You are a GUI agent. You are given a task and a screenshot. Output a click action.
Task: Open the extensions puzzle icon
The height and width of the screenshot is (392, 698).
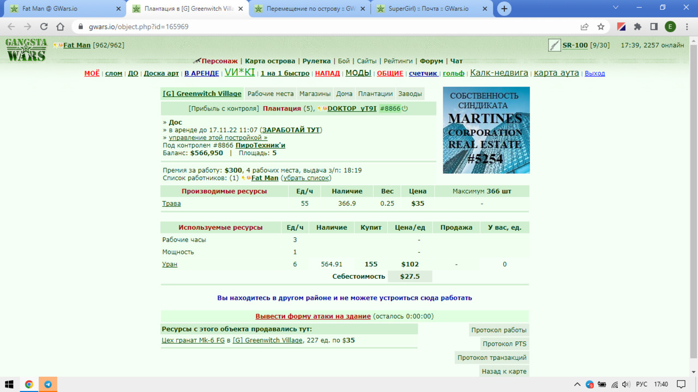click(637, 27)
